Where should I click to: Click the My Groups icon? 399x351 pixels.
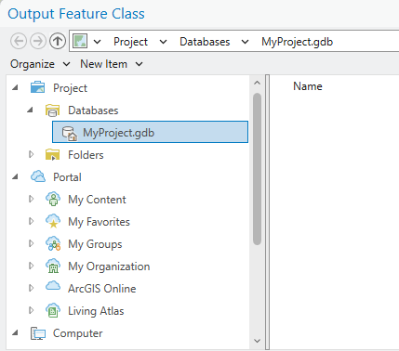pos(53,243)
